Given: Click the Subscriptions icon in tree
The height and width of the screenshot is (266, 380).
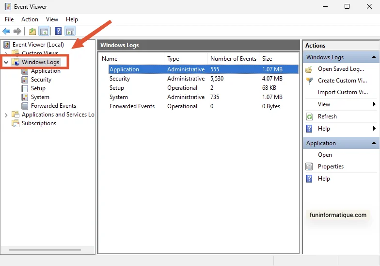Looking at the screenshot, I should tap(16, 123).
